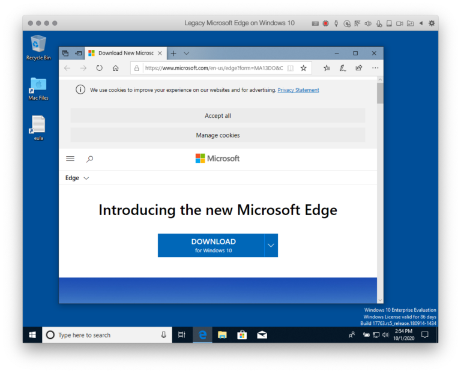Open Edge Settings and more menu

pos(375,68)
